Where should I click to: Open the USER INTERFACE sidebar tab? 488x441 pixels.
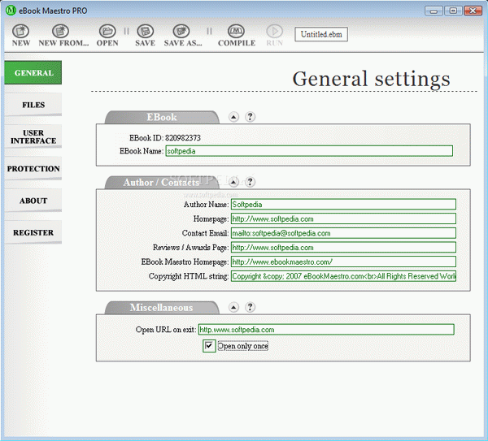(x=33, y=136)
